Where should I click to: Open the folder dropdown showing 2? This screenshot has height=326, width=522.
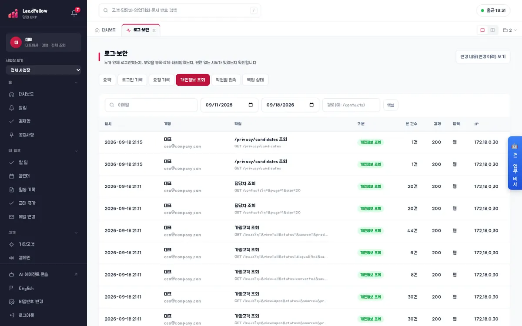pyautogui.click(x=510, y=30)
